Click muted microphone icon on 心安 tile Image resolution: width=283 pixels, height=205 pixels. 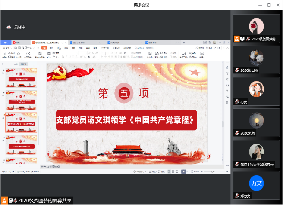(x=237, y=102)
